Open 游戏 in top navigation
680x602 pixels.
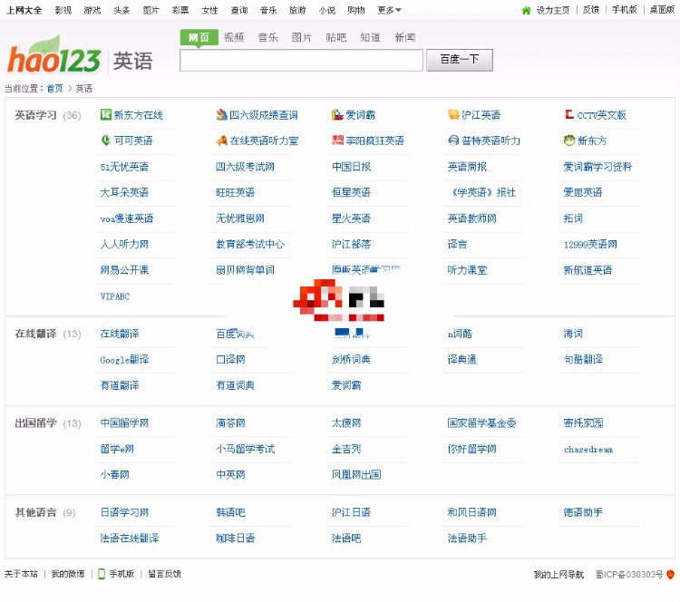point(92,10)
